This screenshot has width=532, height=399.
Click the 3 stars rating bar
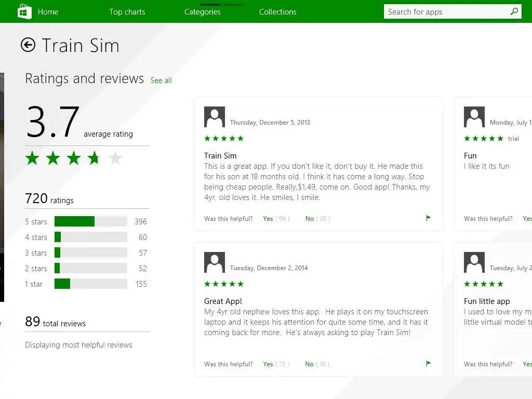[90, 252]
